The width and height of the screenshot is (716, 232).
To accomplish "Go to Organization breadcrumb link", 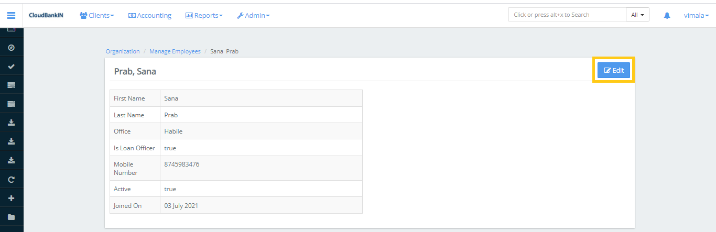I will coord(123,51).
